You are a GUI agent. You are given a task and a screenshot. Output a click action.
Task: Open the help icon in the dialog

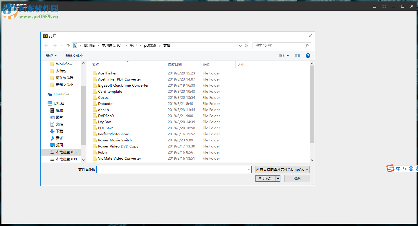click(308, 56)
